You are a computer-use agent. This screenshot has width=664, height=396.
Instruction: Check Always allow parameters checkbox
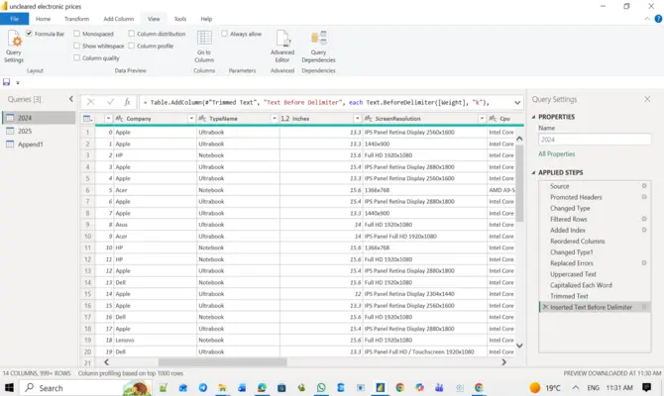[x=224, y=34]
